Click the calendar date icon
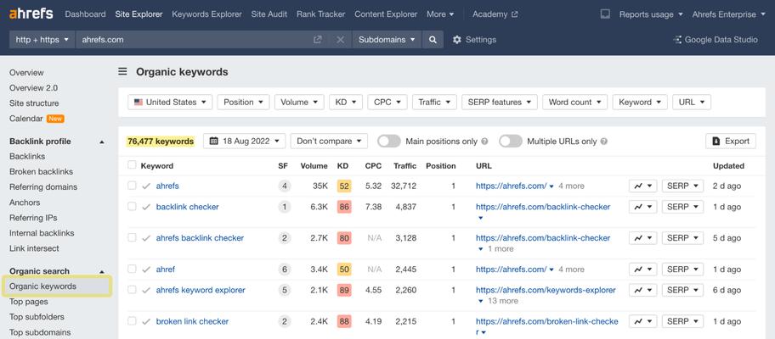 click(214, 141)
